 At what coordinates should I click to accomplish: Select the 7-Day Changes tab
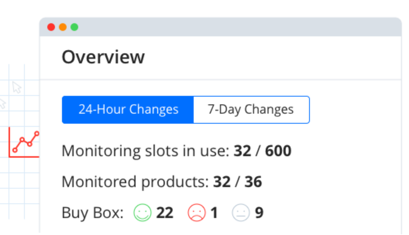(251, 109)
